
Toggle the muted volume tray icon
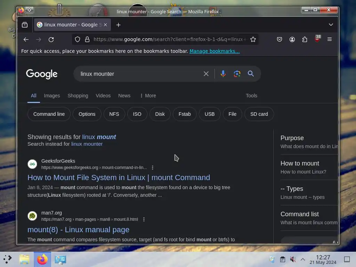click(x=293, y=259)
